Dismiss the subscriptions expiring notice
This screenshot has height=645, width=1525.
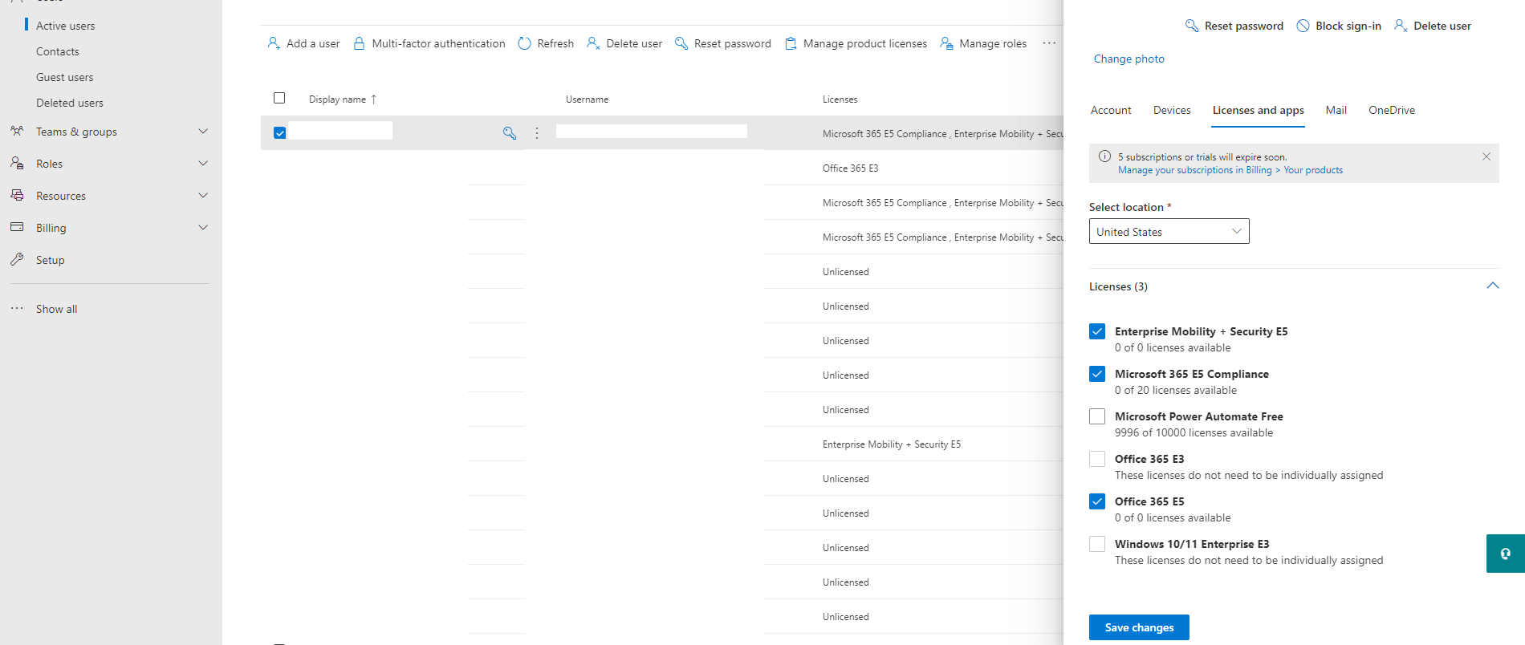1486,156
